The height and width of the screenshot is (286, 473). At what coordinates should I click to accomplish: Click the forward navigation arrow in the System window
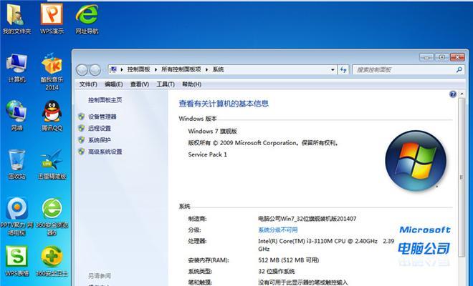(95, 70)
